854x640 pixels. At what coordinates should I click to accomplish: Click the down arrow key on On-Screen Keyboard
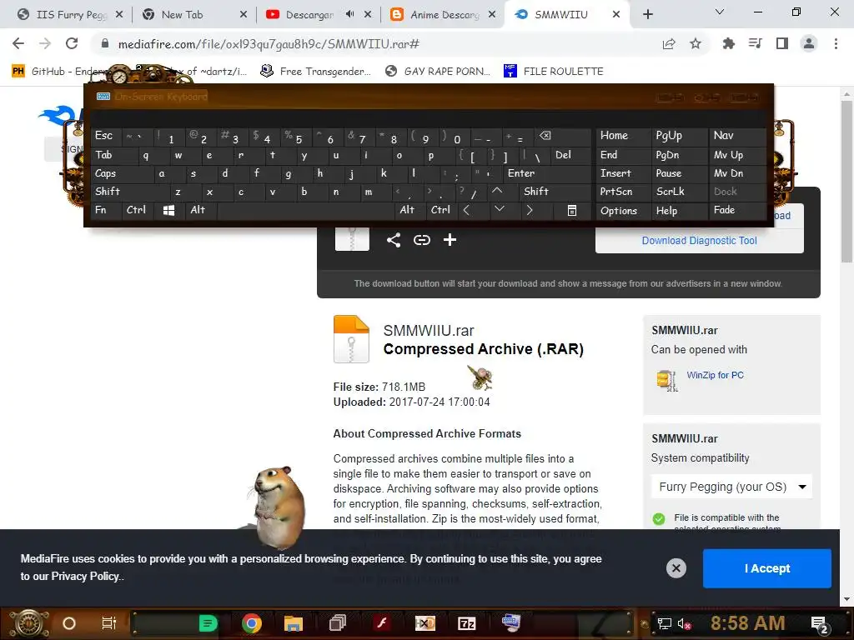pos(500,209)
